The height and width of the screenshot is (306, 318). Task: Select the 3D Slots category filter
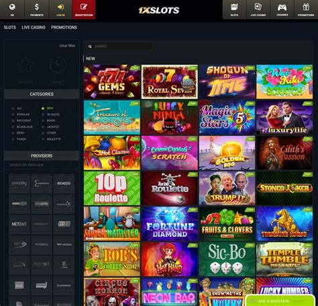click(50, 114)
